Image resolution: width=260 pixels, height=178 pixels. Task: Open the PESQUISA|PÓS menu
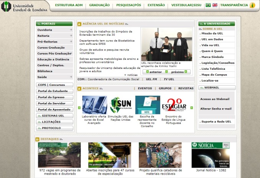[129, 5]
